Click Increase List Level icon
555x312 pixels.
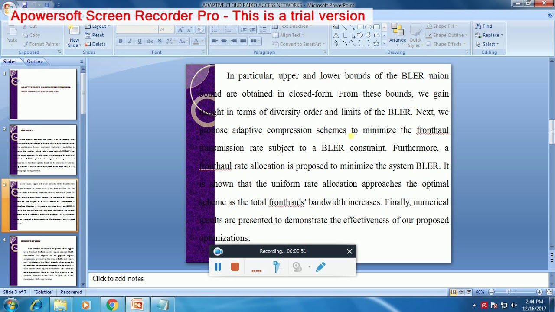(x=252, y=29)
